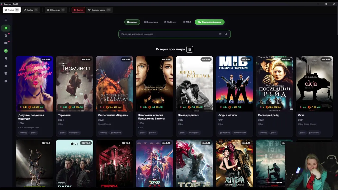Open the Apple TV+ Dark Matter series poster

pos(74,163)
